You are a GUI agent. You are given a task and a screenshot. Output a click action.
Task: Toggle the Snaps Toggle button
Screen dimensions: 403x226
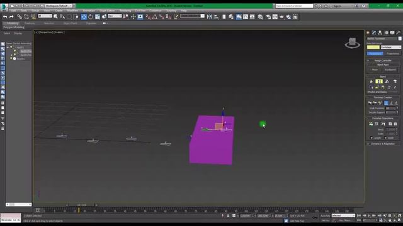point(149,17)
